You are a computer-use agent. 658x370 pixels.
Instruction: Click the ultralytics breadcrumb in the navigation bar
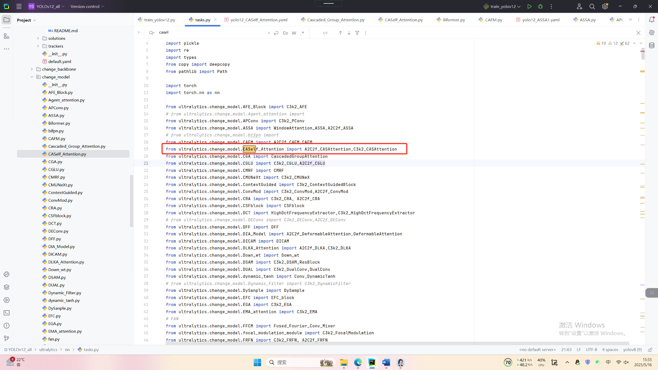(48, 350)
